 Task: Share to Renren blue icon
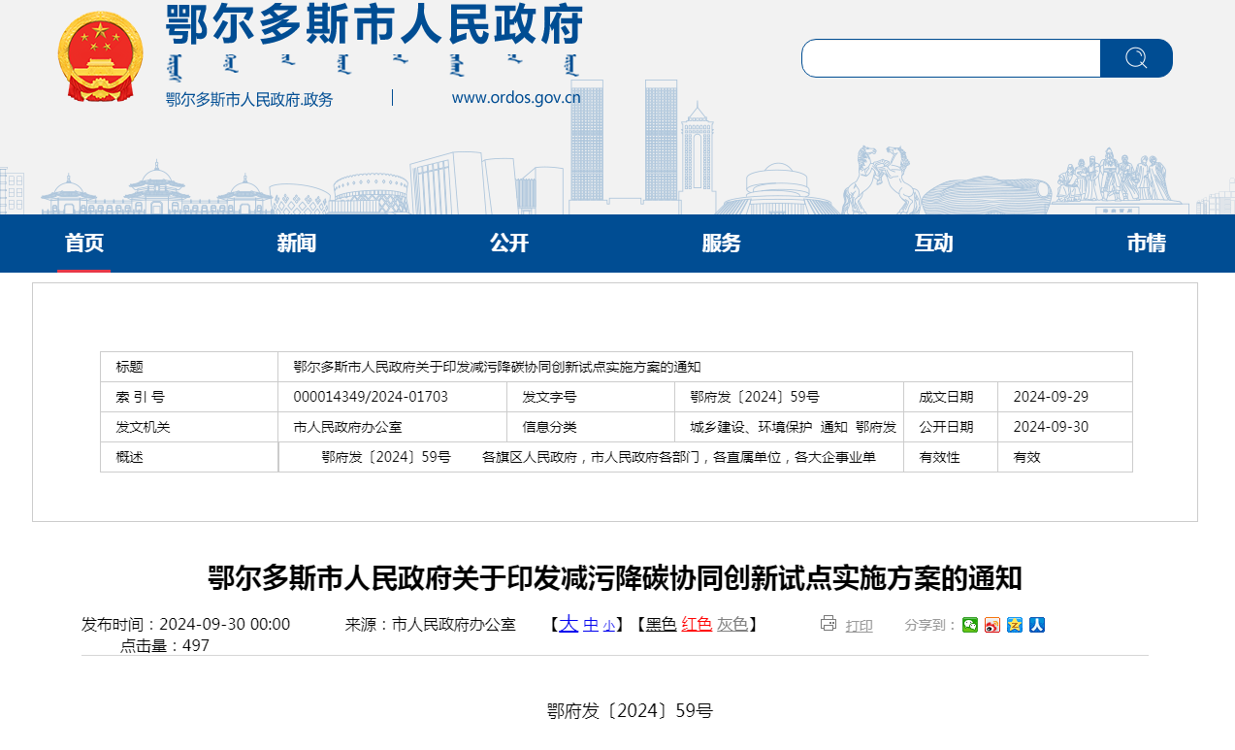tap(1037, 625)
